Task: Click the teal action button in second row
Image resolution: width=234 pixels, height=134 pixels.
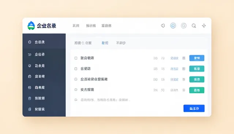Action: click(197, 69)
